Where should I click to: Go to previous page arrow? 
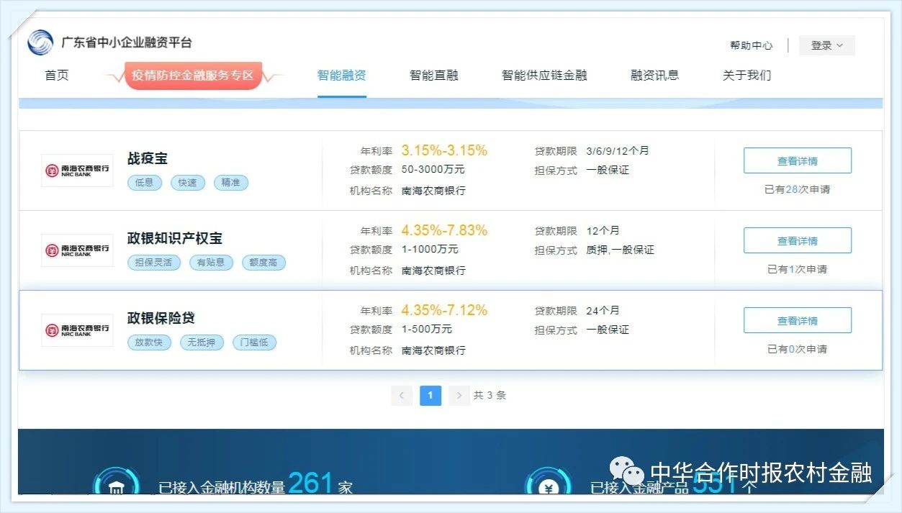(x=402, y=395)
